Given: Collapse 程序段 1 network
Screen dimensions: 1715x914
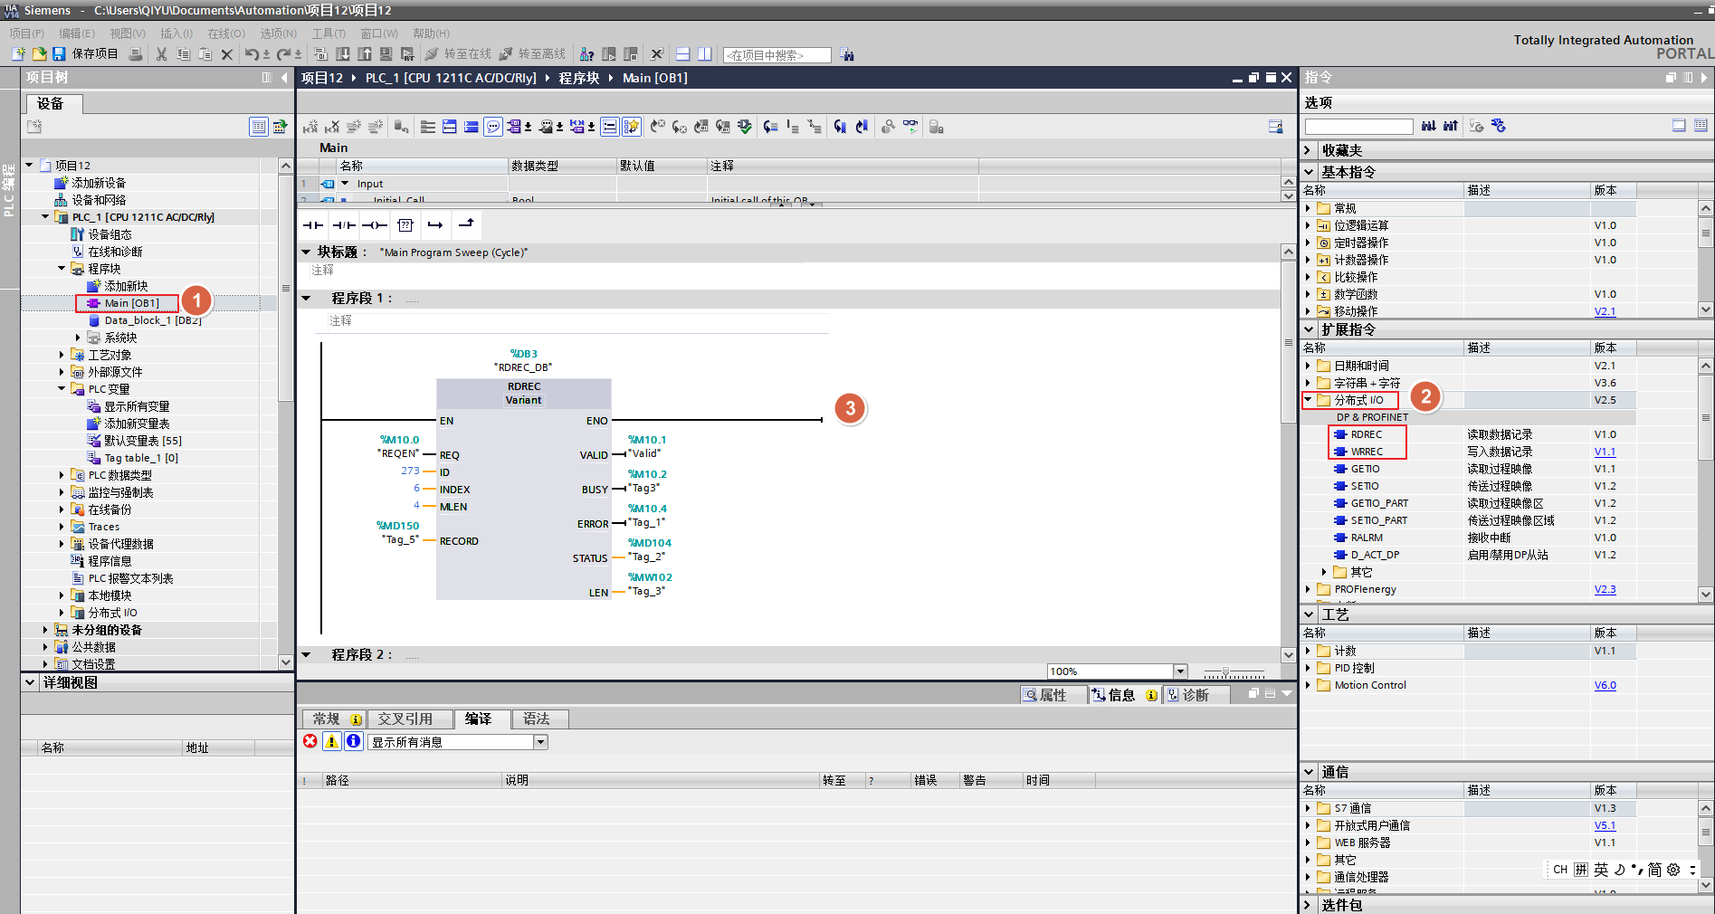Looking at the screenshot, I should click(306, 298).
